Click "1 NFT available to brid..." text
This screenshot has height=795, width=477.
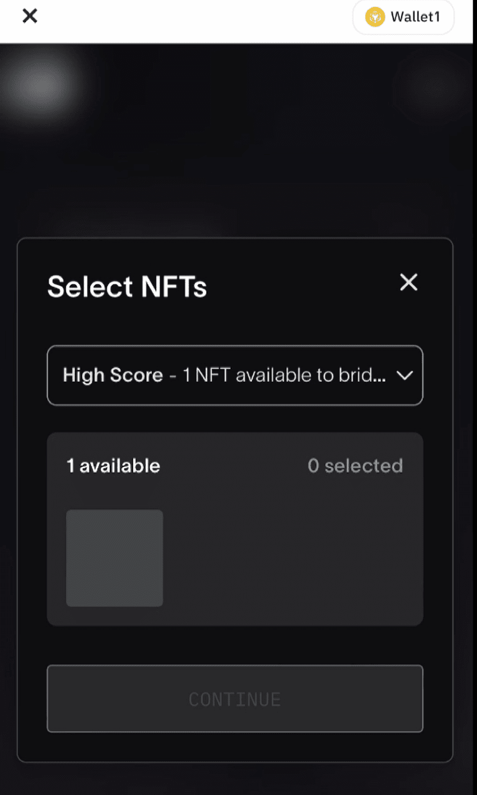[284, 375]
